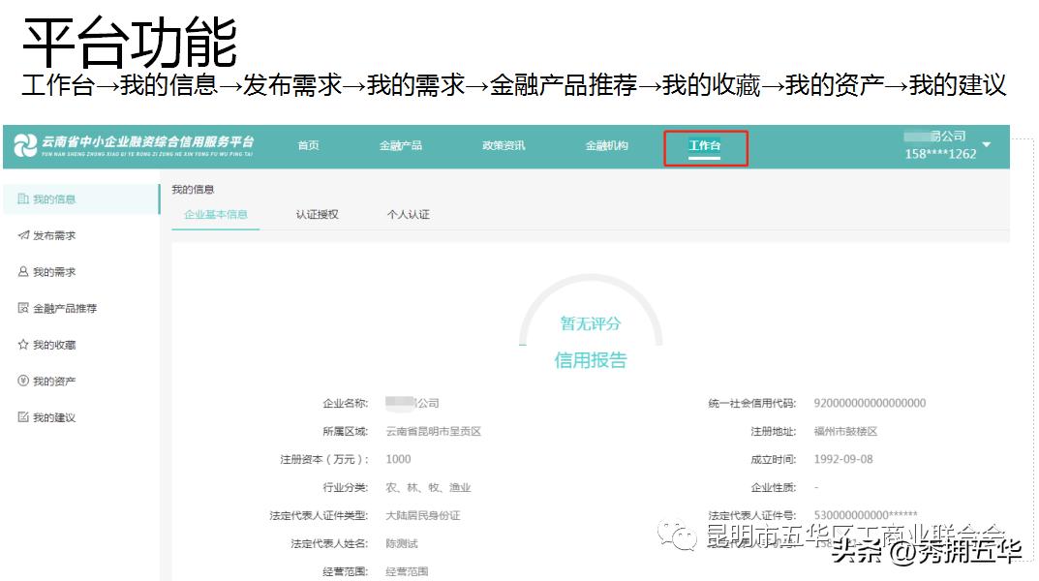Click the 金融产品推荐 document icon
The image size is (1039, 581).
(24, 307)
